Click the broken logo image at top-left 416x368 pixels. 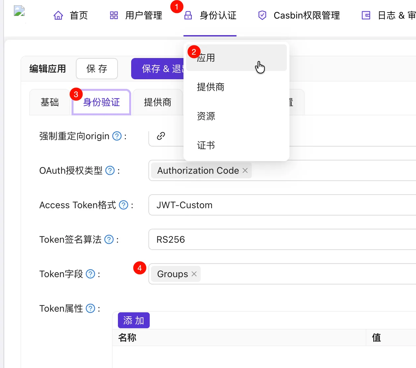pyautogui.click(x=19, y=11)
